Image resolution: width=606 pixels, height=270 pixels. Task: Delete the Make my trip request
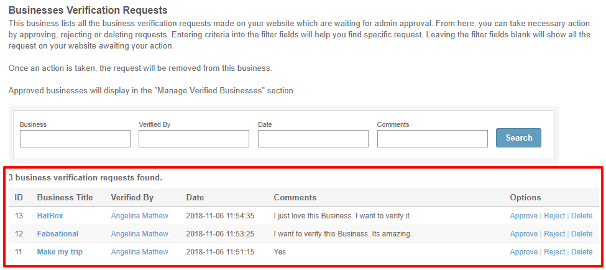tap(582, 252)
